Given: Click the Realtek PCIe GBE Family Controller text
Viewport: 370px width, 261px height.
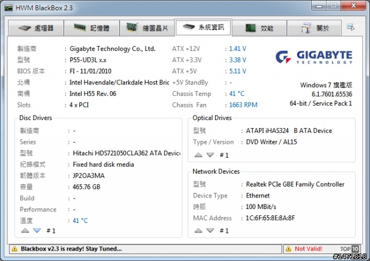Looking at the screenshot, I should coord(295,184).
